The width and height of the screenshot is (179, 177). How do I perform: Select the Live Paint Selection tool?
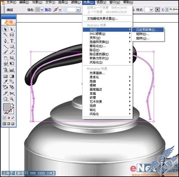[x=12, y=87]
